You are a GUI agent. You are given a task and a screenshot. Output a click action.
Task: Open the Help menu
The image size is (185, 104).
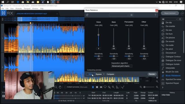(x=42, y=8)
